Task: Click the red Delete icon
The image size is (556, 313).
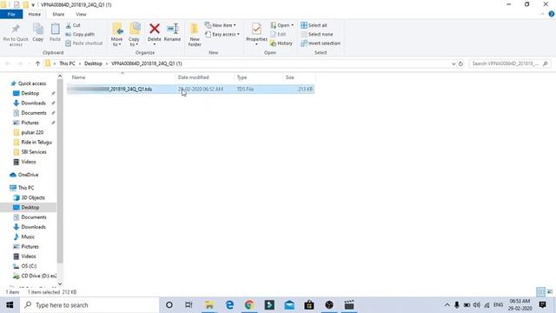Action: click(x=155, y=29)
